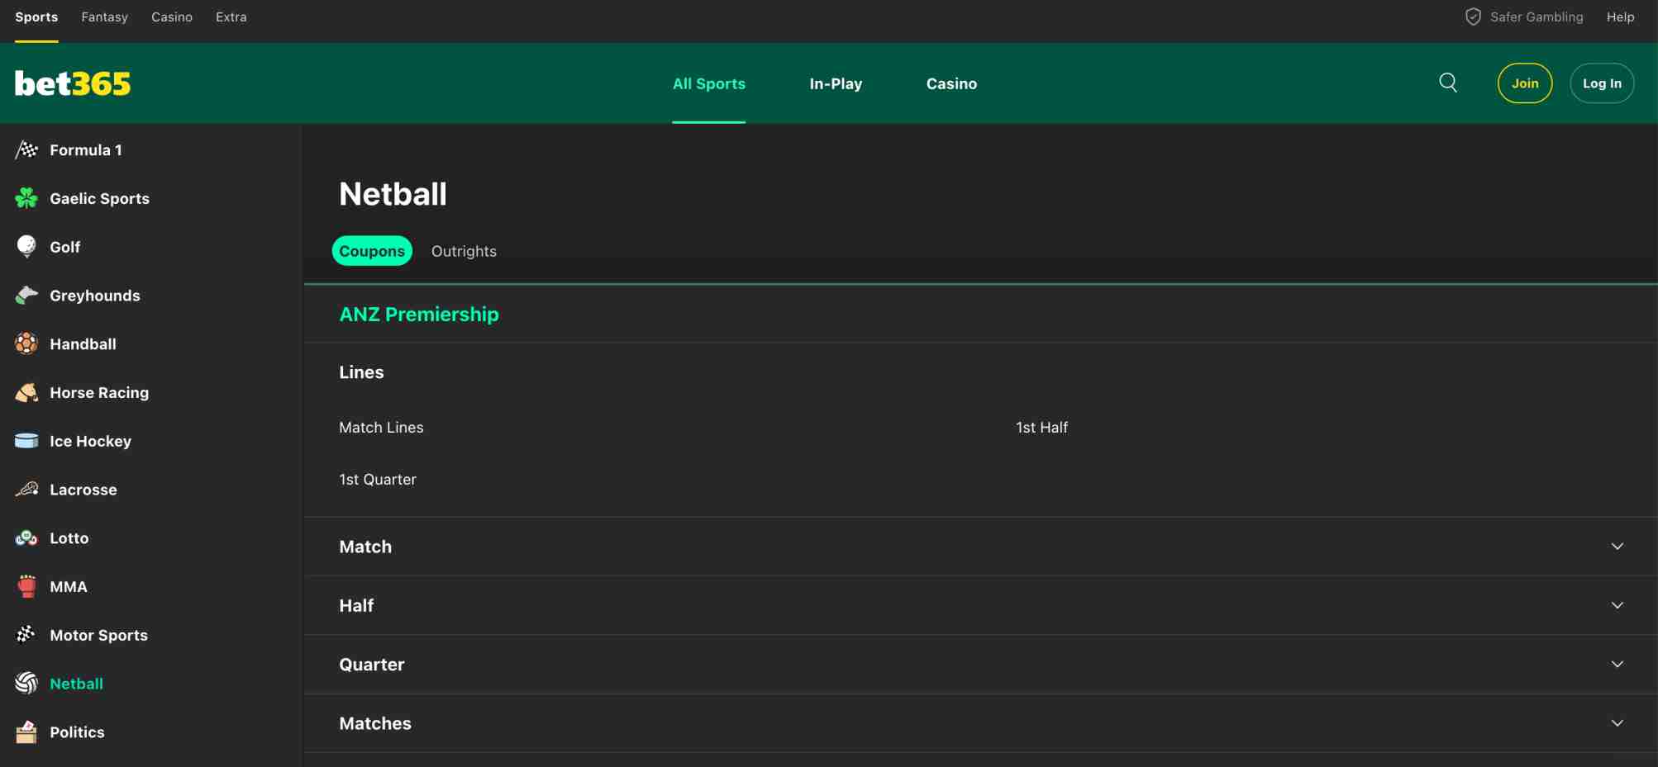Open the 1st Quarter coupon
The width and height of the screenshot is (1658, 767).
378,480
